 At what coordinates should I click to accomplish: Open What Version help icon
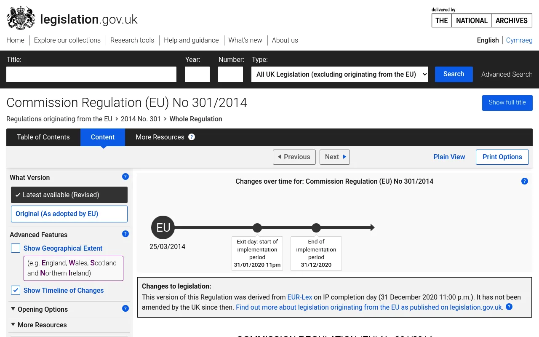click(x=125, y=177)
